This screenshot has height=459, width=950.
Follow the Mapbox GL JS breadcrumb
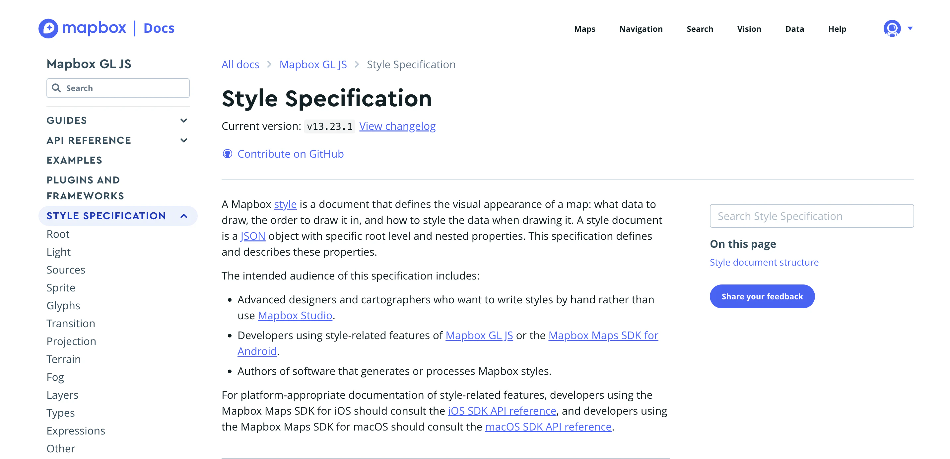click(313, 65)
